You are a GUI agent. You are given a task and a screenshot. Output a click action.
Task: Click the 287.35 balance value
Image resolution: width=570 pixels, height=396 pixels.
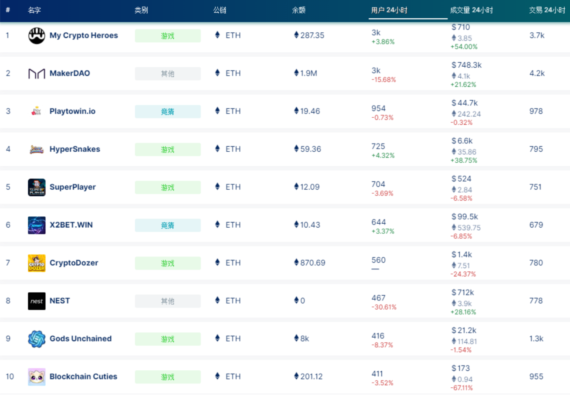312,35
